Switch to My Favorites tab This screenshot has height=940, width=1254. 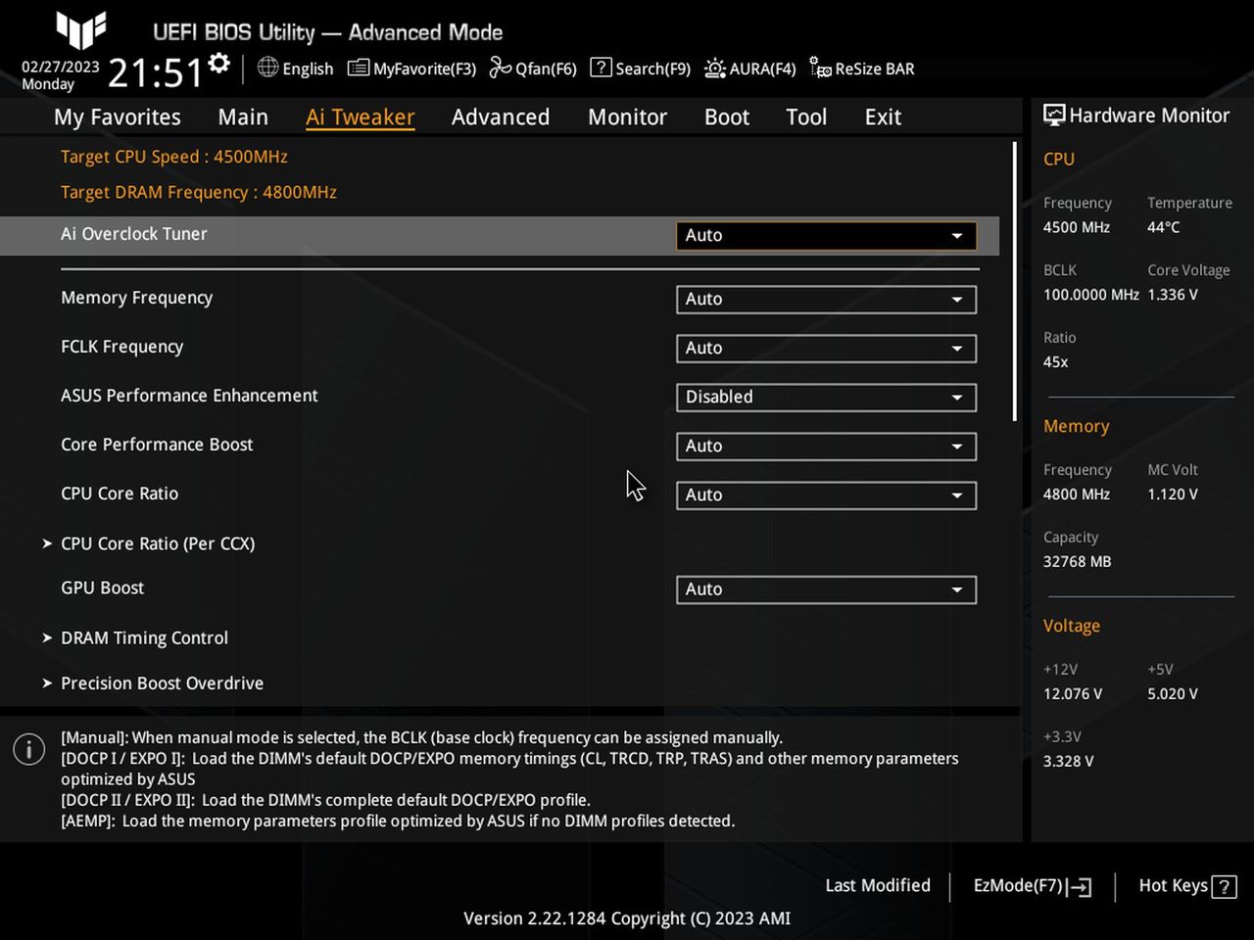coord(118,117)
